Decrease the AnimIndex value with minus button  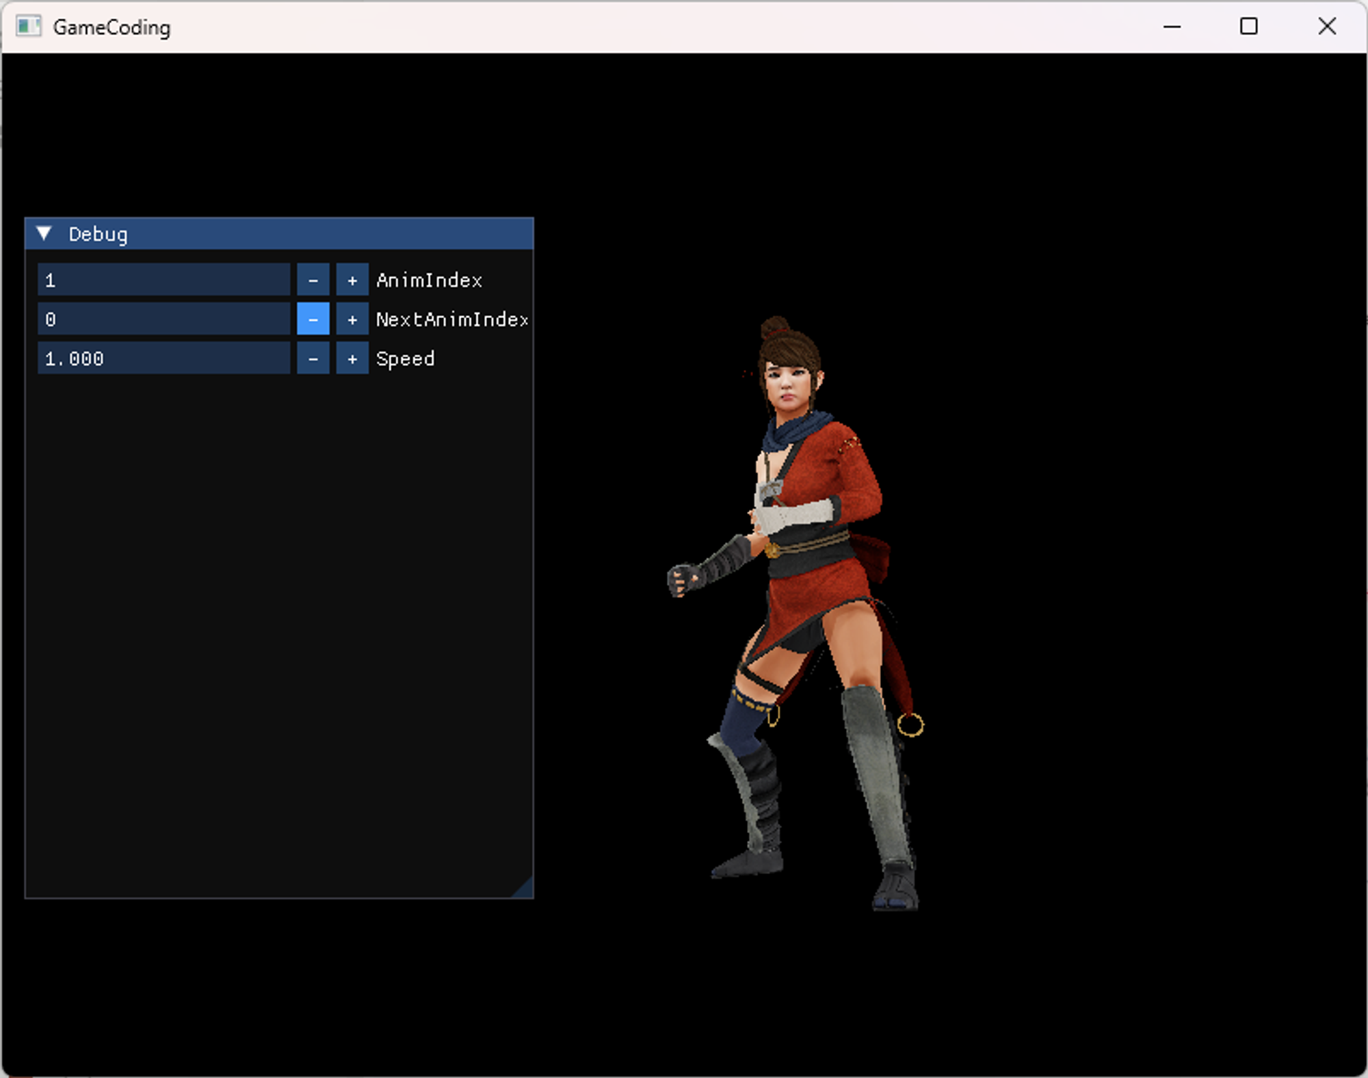coord(313,280)
